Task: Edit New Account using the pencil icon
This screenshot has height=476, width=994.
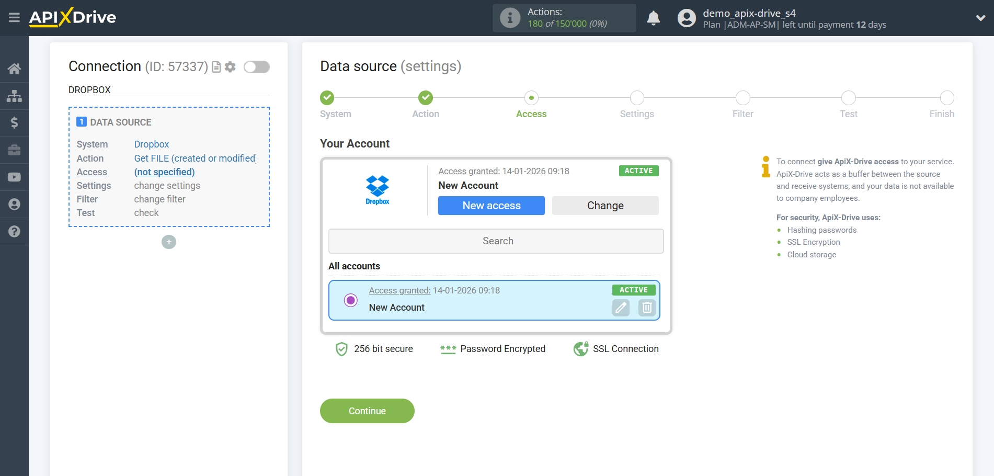Action: (x=620, y=308)
